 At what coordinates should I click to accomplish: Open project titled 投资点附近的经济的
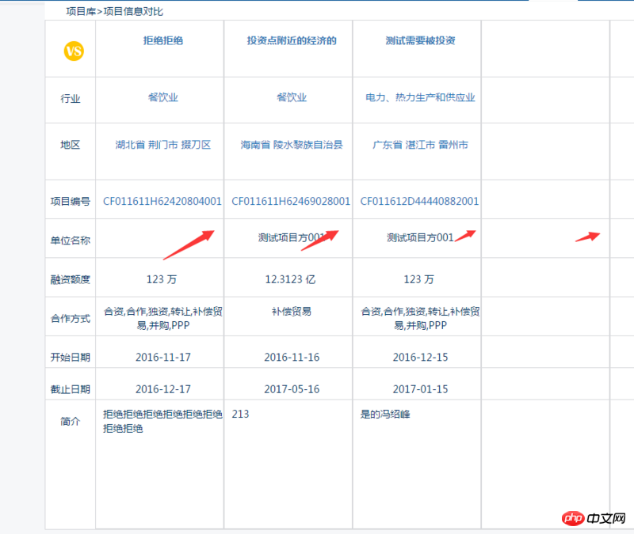(292, 40)
